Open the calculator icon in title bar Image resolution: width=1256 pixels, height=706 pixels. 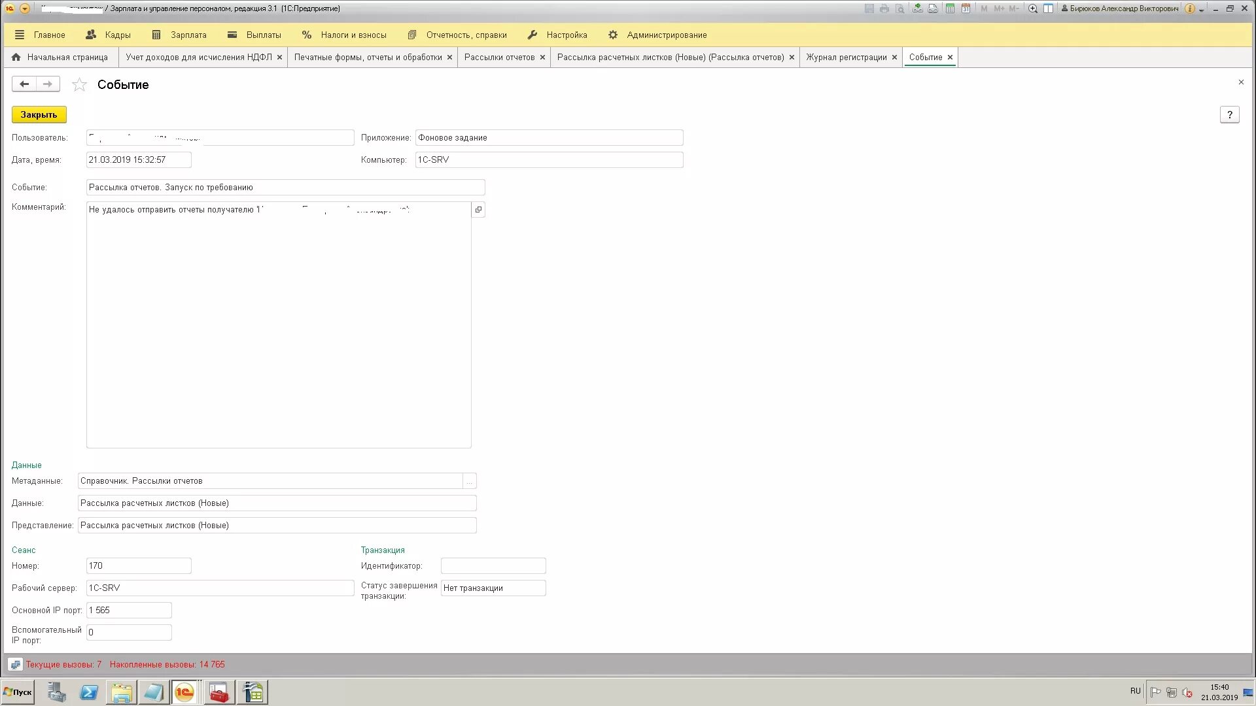tap(950, 8)
